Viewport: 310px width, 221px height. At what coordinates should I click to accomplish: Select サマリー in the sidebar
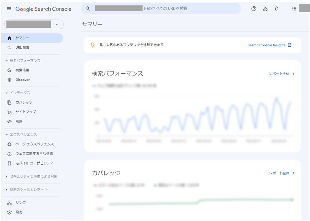coord(22,38)
